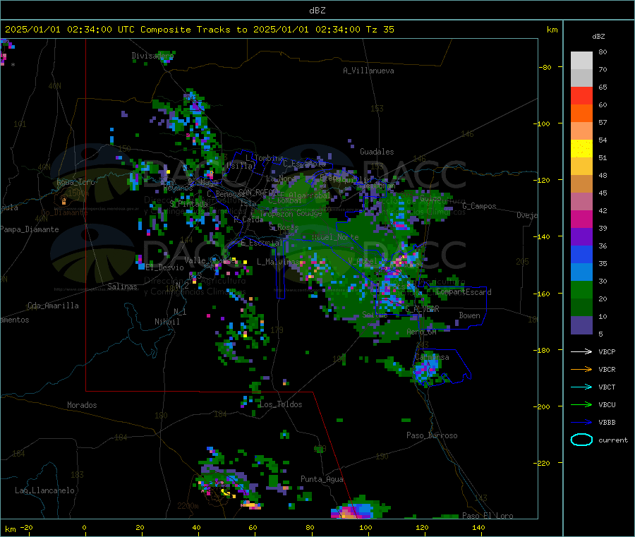Viewport: 635px width, 537px height.
Task: Click the 'E_Escorial' map label
Action: click(262, 243)
